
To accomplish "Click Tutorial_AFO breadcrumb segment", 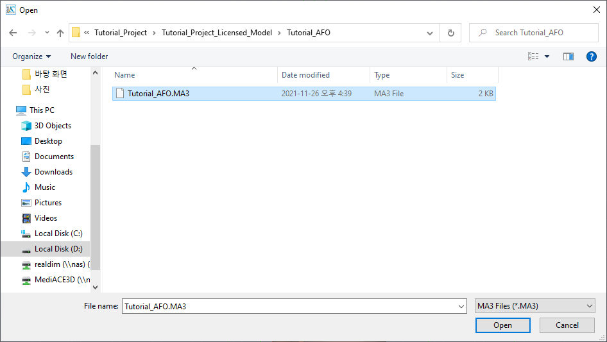I will tap(309, 33).
